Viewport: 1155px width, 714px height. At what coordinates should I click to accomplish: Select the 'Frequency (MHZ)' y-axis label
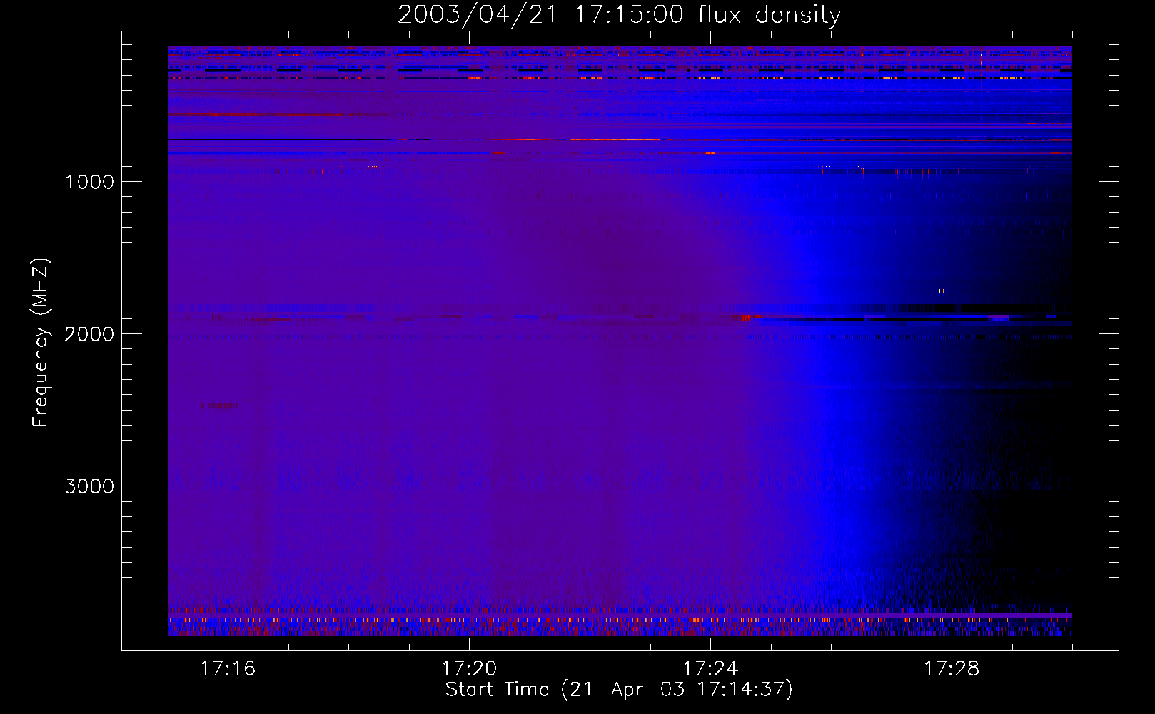41,343
